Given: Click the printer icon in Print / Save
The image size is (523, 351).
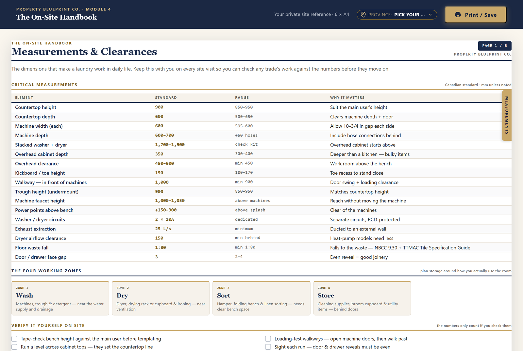Looking at the screenshot, I should tap(458, 15).
